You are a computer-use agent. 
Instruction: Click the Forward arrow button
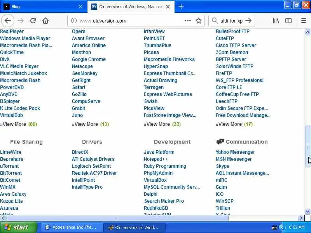21,21
